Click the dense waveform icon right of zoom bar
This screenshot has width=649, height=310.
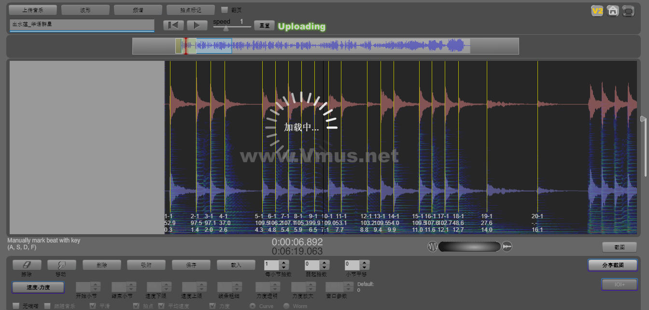(507, 247)
